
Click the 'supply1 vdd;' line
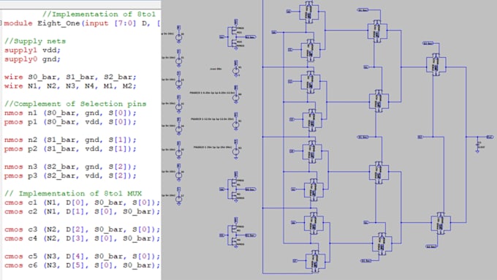tap(32, 50)
